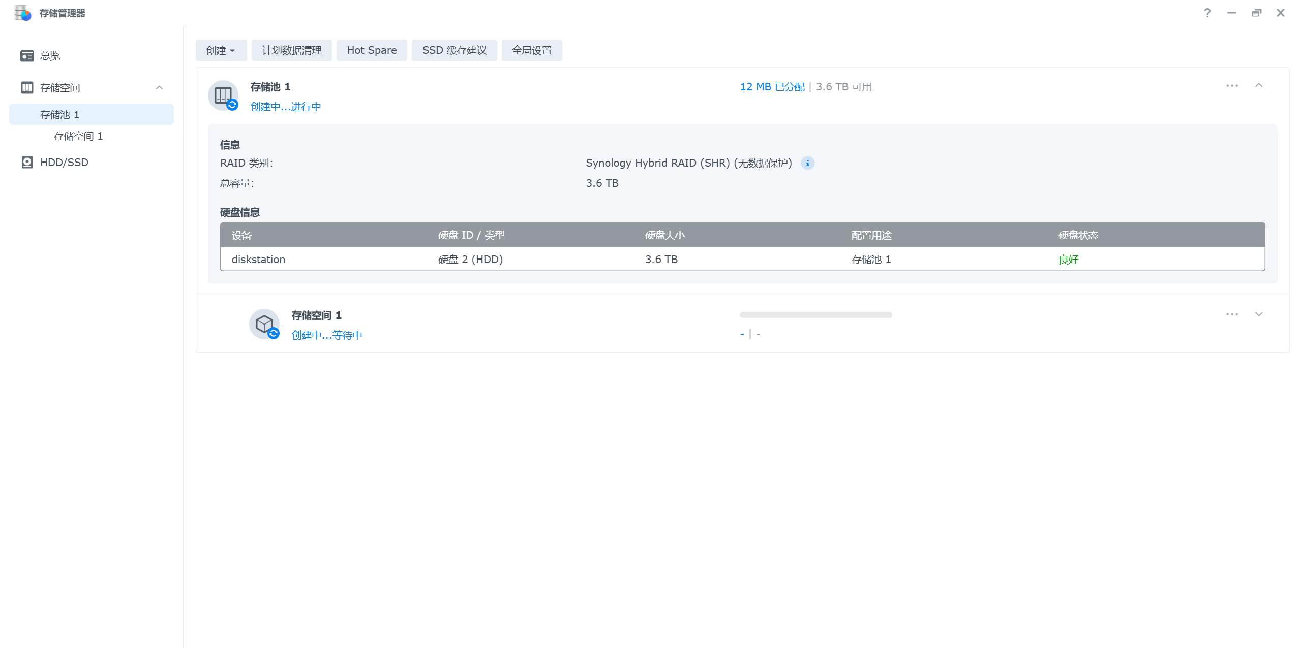
Task: Click the 计划数据清理 button
Action: click(291, 50)
